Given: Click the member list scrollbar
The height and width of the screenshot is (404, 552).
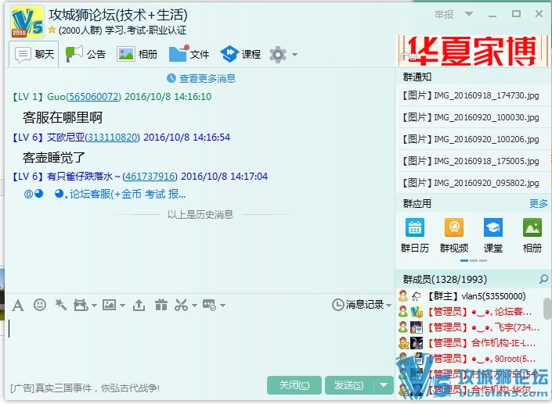Looking at the screenshot, I should tap(547, 310).
